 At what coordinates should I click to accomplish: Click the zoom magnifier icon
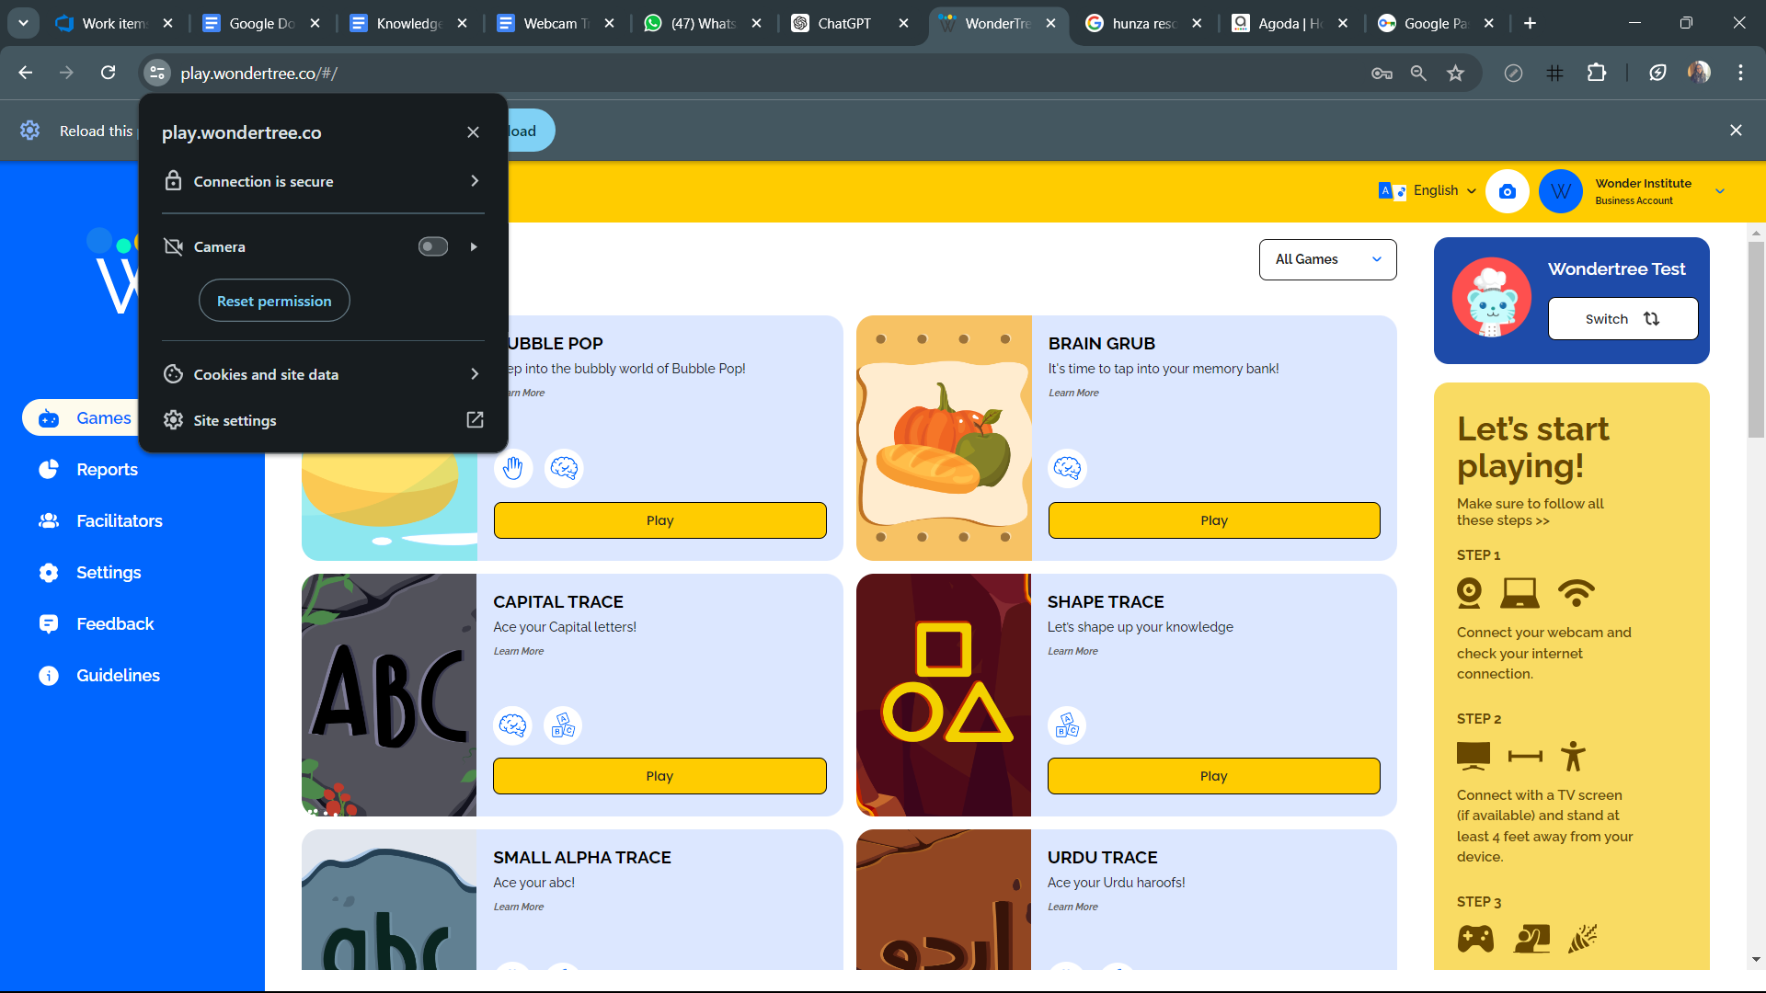[1418, 73]
